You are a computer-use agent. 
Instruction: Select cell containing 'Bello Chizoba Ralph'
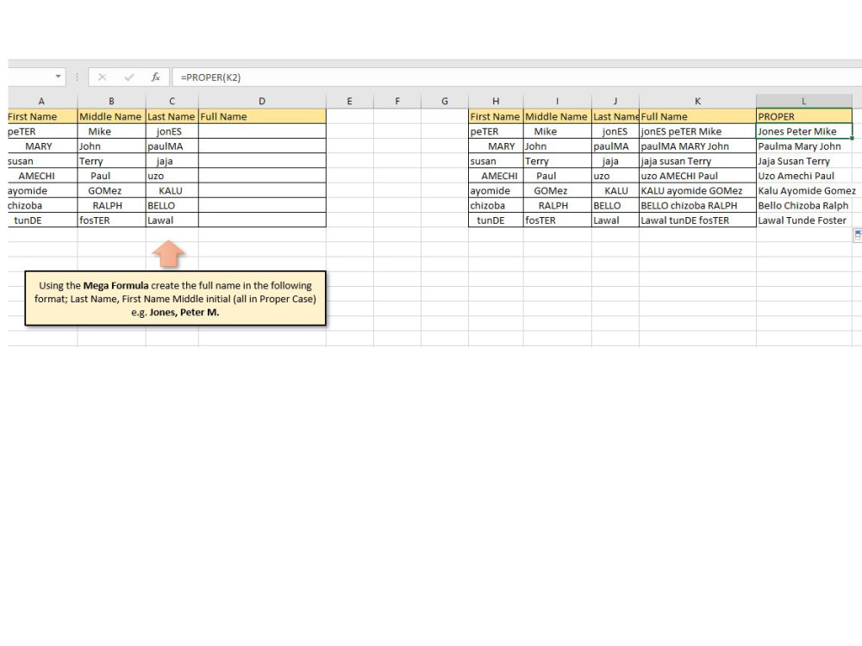pos(803,206)
